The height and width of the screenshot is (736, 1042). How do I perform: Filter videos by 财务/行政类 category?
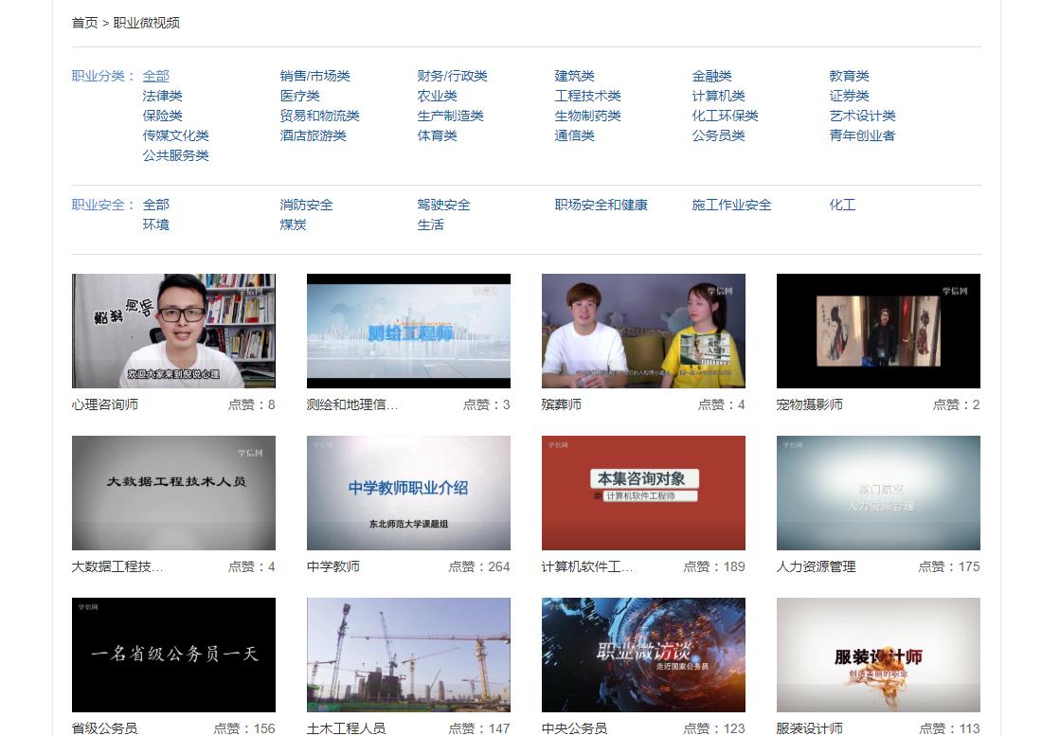click(451, 76)
